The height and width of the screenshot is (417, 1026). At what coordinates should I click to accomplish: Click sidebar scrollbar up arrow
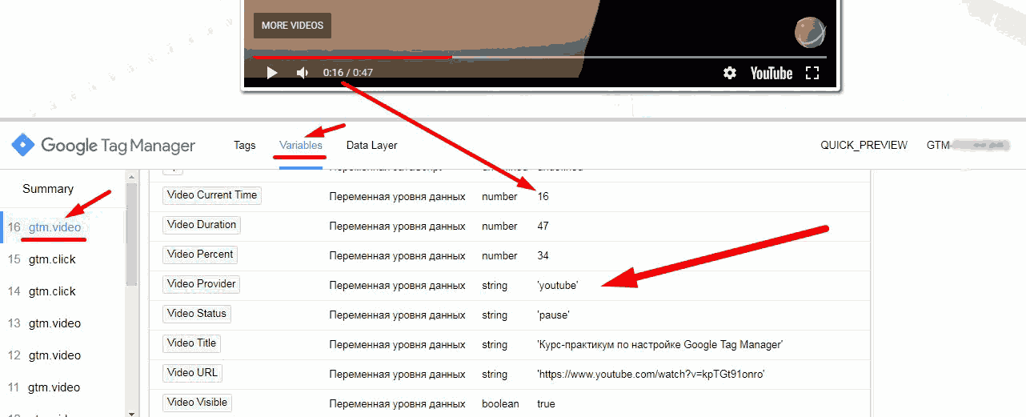[x=131, y=175]
